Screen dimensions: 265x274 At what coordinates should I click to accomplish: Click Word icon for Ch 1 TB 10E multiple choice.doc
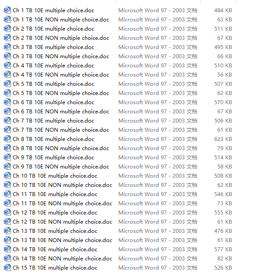click(7, 11)
